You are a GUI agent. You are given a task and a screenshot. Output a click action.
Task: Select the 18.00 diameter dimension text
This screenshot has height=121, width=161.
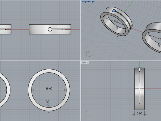(49, 88)
